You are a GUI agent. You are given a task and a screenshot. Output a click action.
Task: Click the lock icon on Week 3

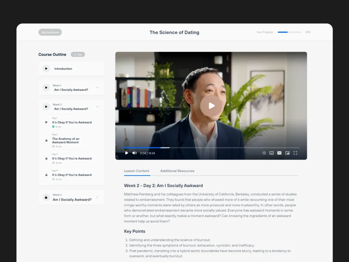pos(46,198)
